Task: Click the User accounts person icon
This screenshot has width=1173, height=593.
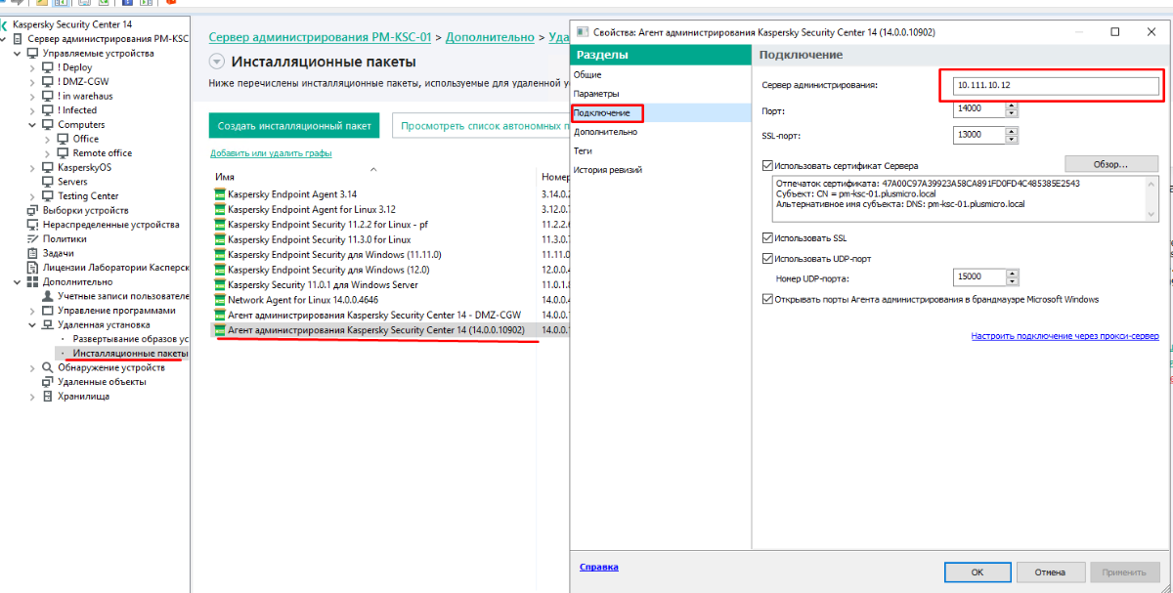Action: click(x=48, y=296)
